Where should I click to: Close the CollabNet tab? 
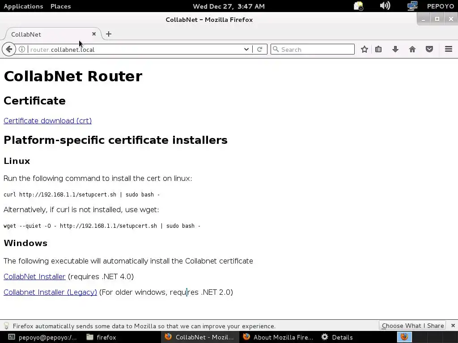94,34
